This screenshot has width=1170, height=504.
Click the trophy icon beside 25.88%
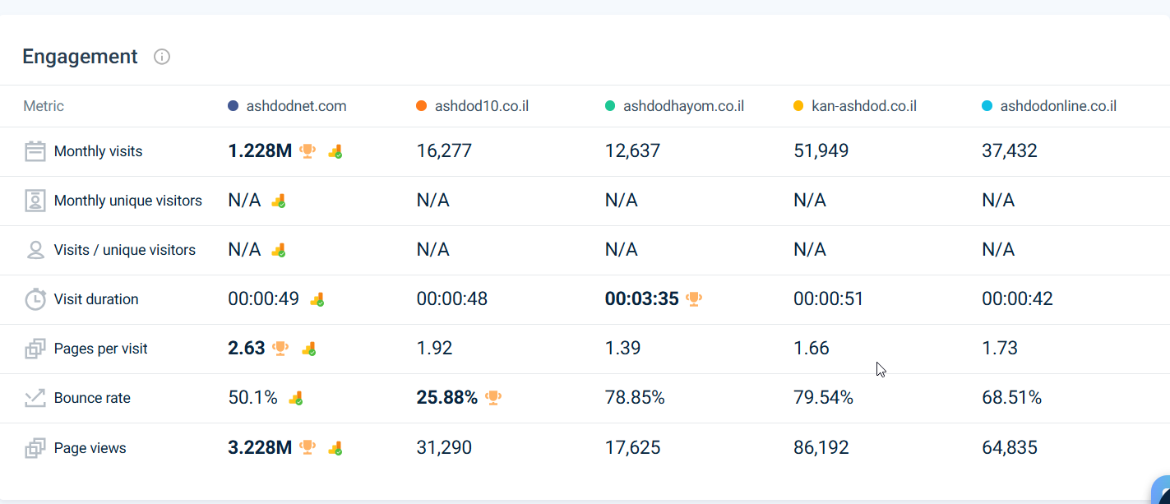493,398
